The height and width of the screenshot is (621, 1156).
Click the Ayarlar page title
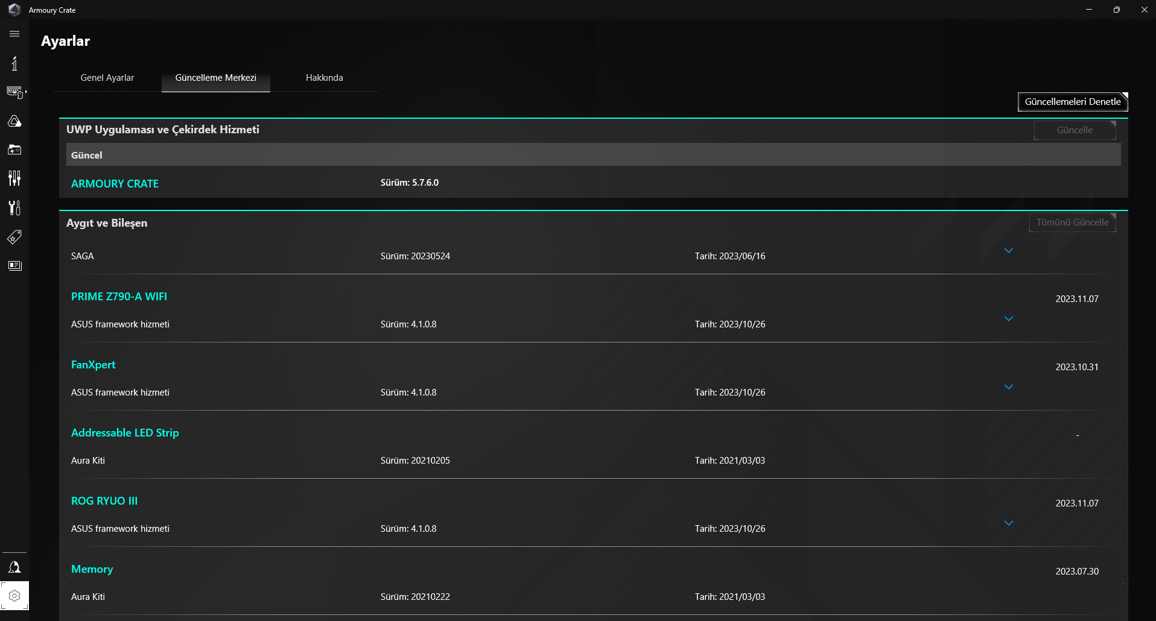66,41
